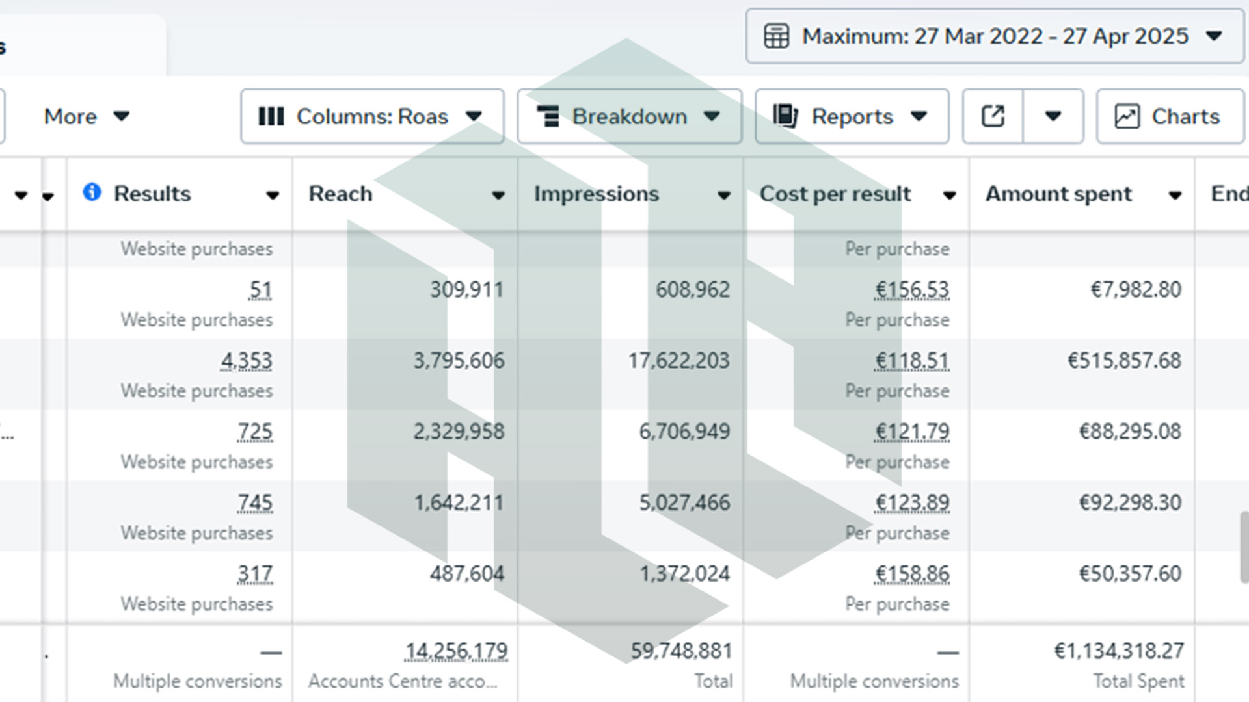This screenshot has width=1249, height=702.
Task: Open the Reach column sort arrow
Action: [x=498, y=195]
